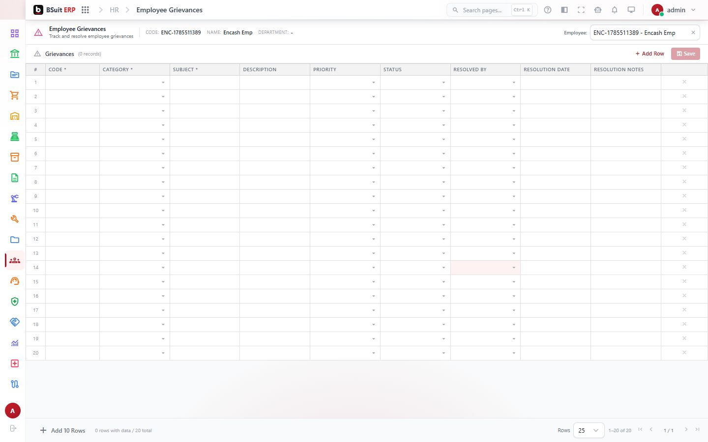Open the analytics chart module icon
The width and height of the screenshot is (708, 442).
pos(15,343)
